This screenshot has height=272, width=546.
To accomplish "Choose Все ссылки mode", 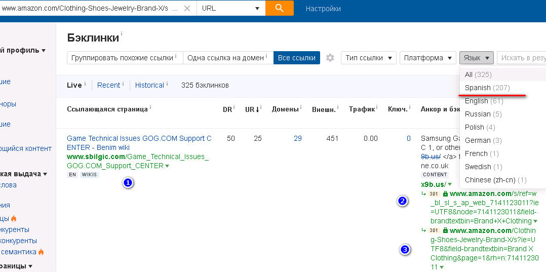I will coord(297,58).
